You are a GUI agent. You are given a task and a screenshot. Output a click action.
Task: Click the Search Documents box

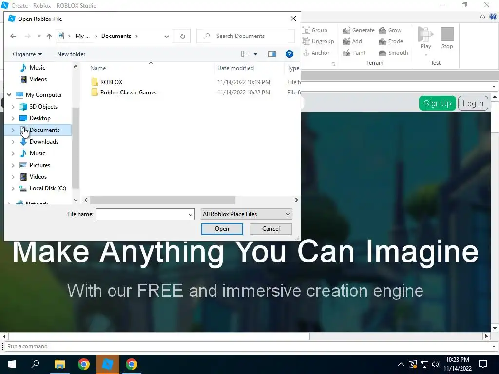pos(246,36)
